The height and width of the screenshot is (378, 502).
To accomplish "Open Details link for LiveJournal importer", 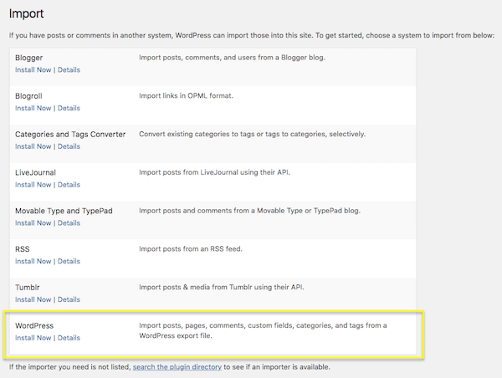I will tap(69, 185).
